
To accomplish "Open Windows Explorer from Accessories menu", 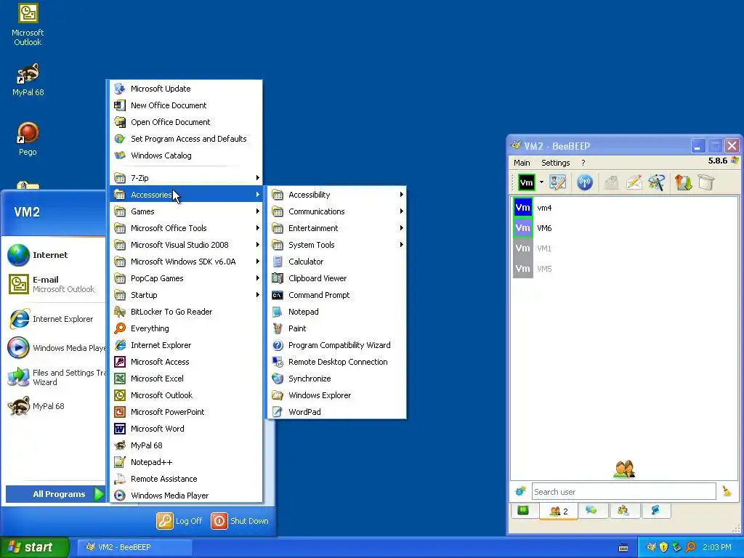I will 337,395.
